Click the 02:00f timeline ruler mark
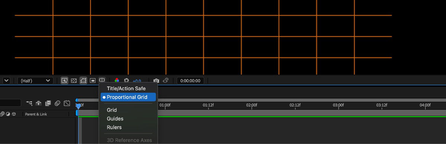Image resolution: width=446 pixels, height=144 pixels. coord(252,105)
